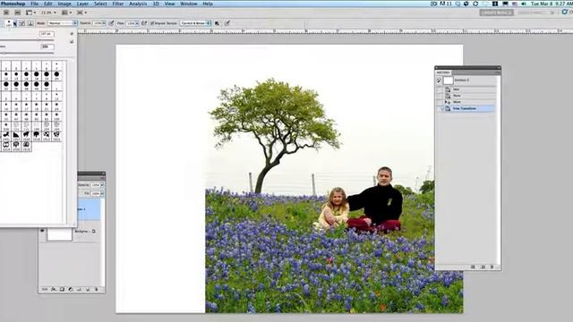Open the blending Mode dropdown set to Normal
The width and height of the screenshot is (573, 322).
[63, 23]
